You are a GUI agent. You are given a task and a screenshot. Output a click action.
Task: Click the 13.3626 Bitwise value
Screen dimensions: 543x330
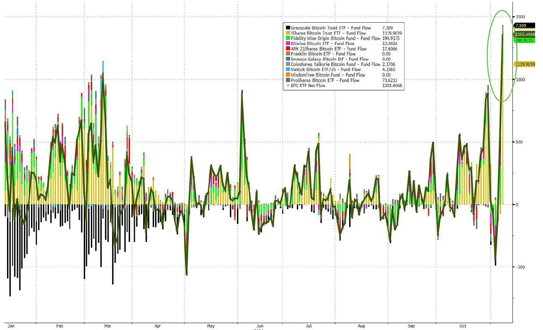(390, 43)
